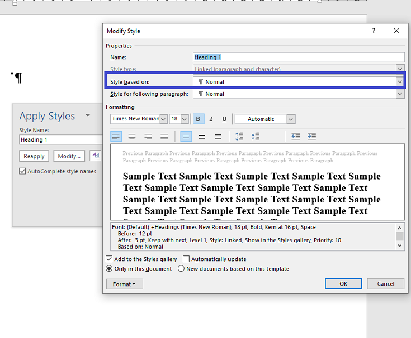Click the style description text 'Based on: Normal'
This screenshot has height=338, width=411.
(140, 247)
